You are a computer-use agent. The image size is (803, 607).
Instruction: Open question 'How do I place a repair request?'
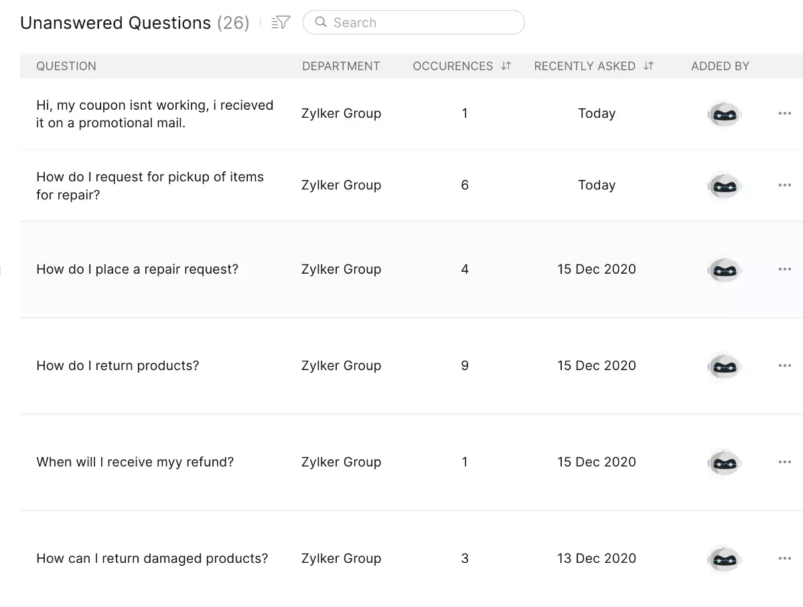(137, 270)
